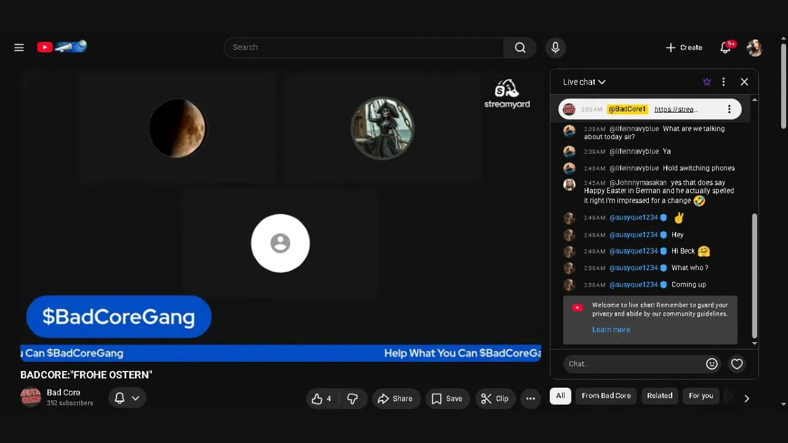The width and height of the screenshot is (788, 443).
Task: Dislike the video
Action: (x=353, y=399)
